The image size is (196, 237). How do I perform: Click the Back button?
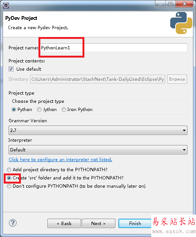(x=64, y=223)
